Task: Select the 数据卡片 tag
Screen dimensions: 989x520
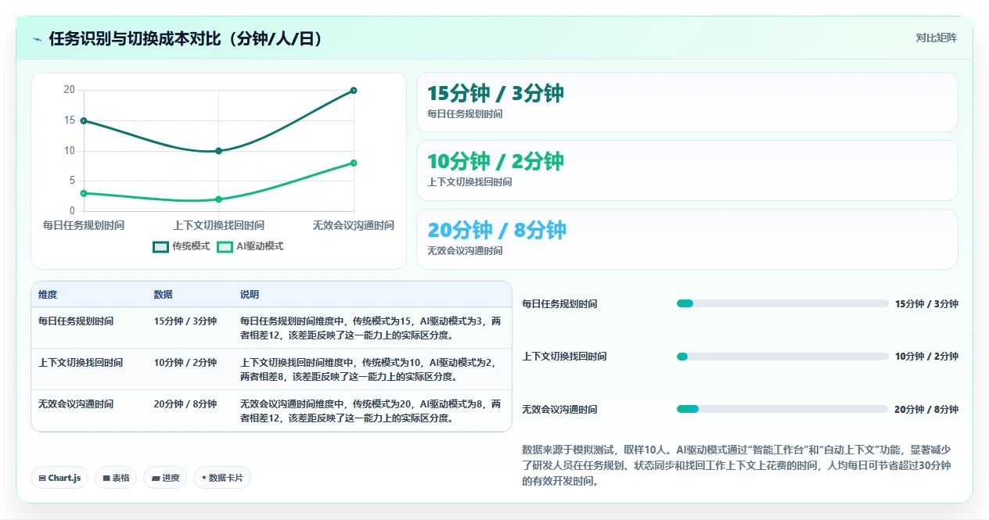Action: (222, 478)
